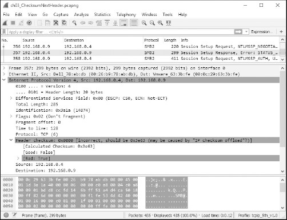The image size is (287, 220).
Task: Expand the Flags: 0x02 field
Action: [x=11, y=116]
